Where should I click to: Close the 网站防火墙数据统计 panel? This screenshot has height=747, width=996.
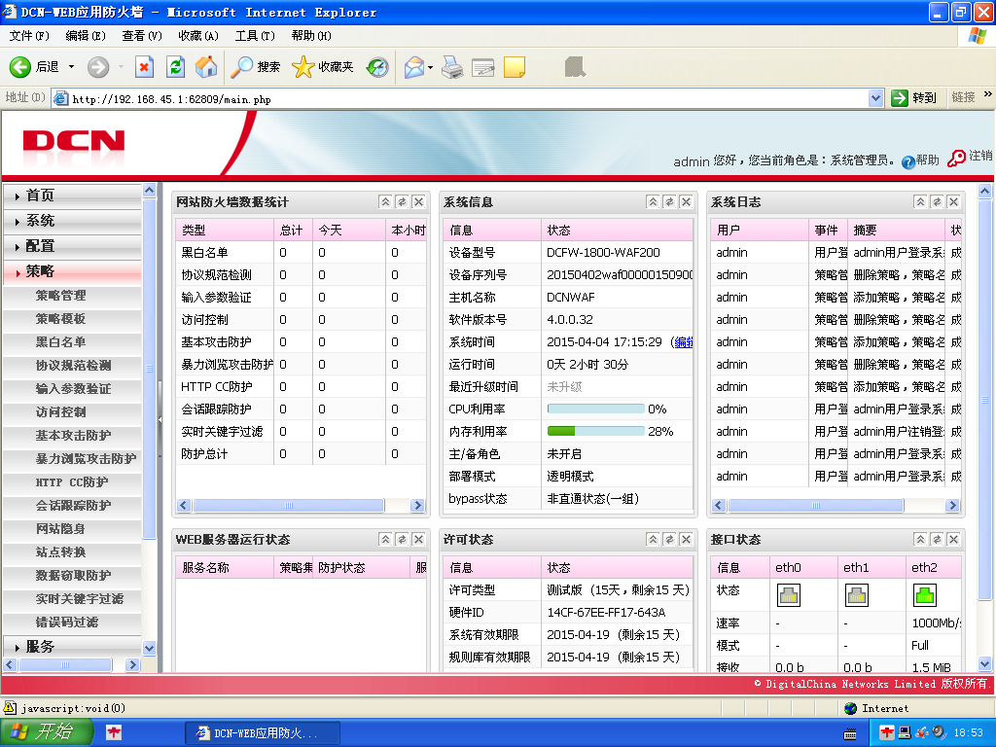click(x=418, y=202)
